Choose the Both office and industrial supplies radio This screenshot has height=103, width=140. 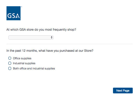pos(10,68)
